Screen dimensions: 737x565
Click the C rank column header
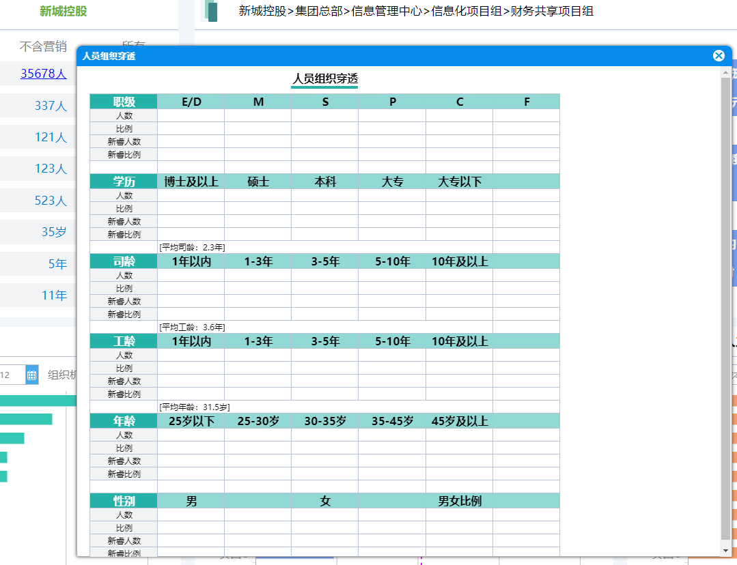(460, 102)
